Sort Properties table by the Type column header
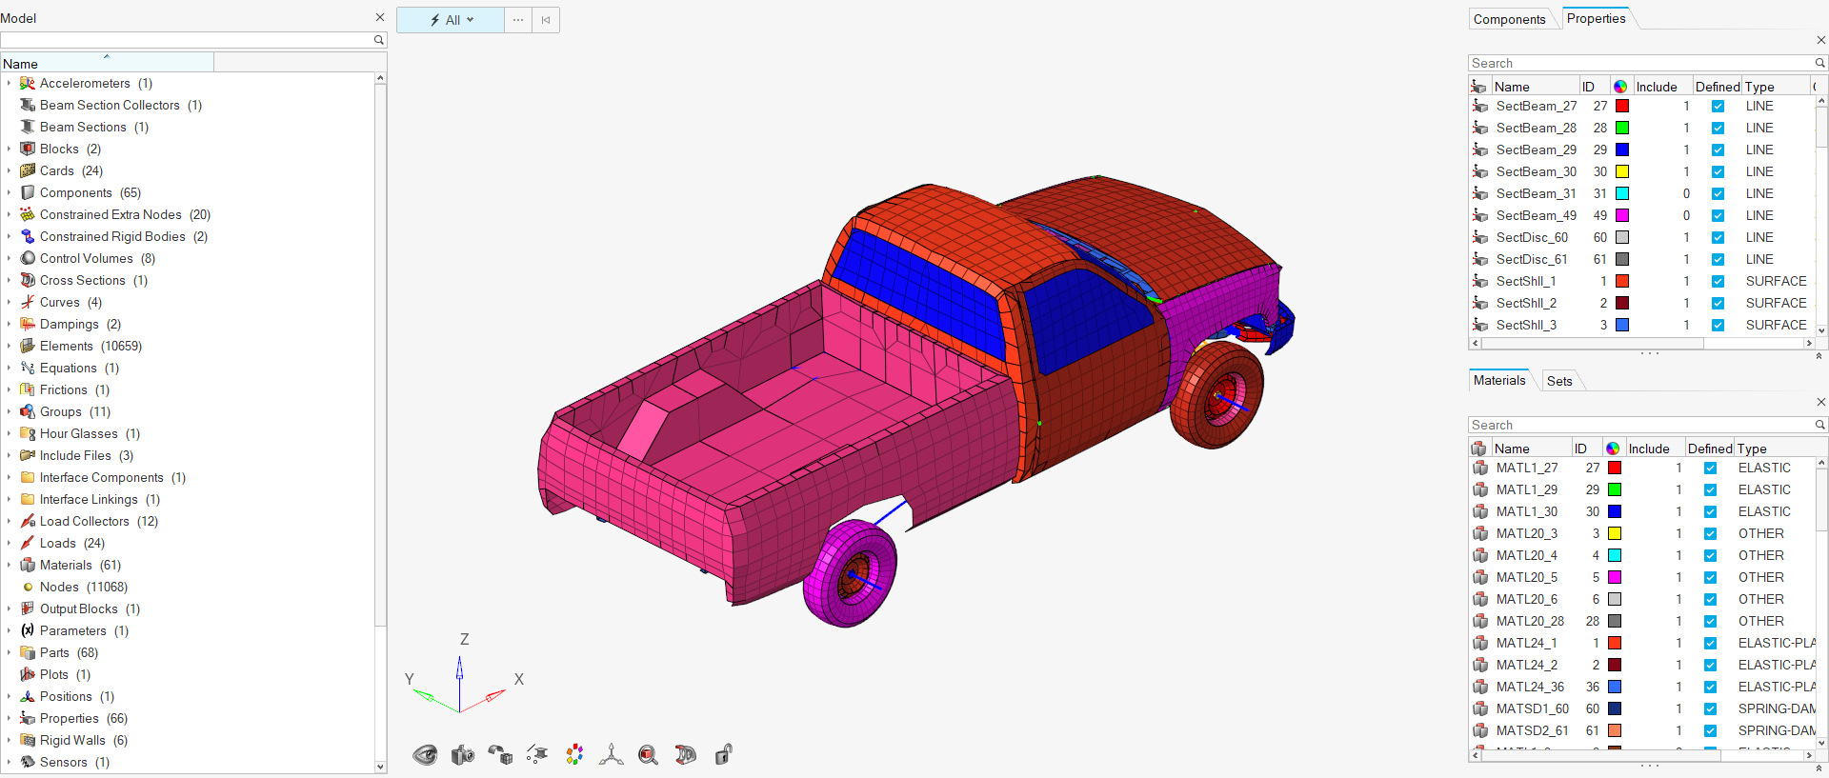Viewport: 1829px width, 778px height. [1775, 87]
